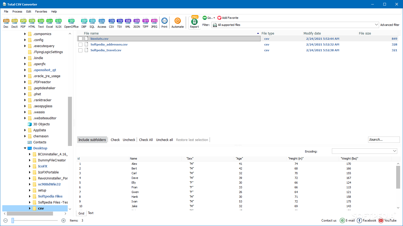
Task: Toggle Include subfolders option
Action: click(92, 140)
